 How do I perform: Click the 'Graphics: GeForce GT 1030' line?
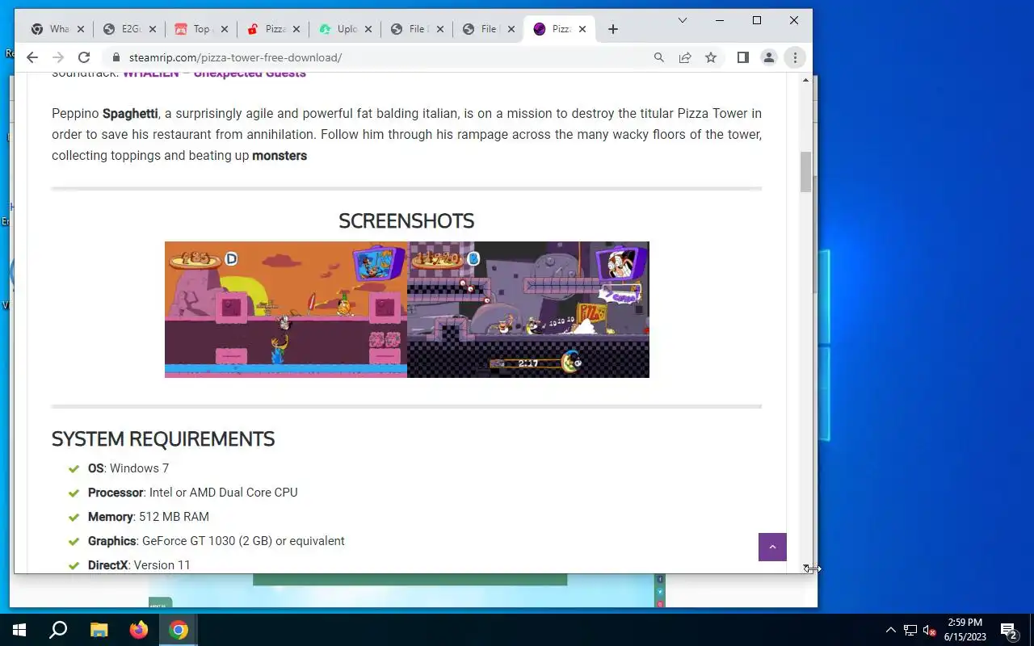216,541
